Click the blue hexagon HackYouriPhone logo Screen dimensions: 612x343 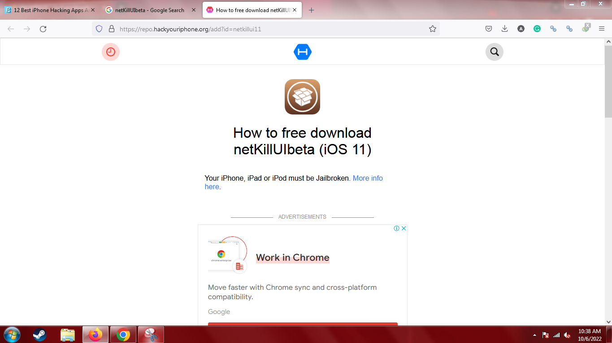(303, 52)
